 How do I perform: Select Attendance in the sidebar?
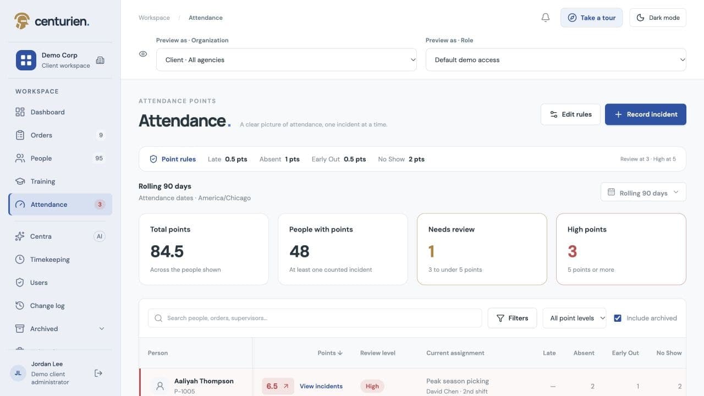click(61, 205)
